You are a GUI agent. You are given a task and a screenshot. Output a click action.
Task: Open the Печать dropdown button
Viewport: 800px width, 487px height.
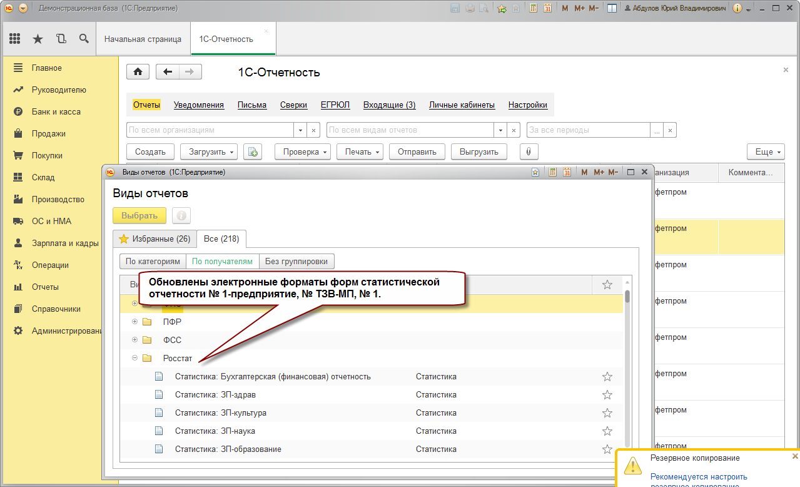[x=362, y=151]
